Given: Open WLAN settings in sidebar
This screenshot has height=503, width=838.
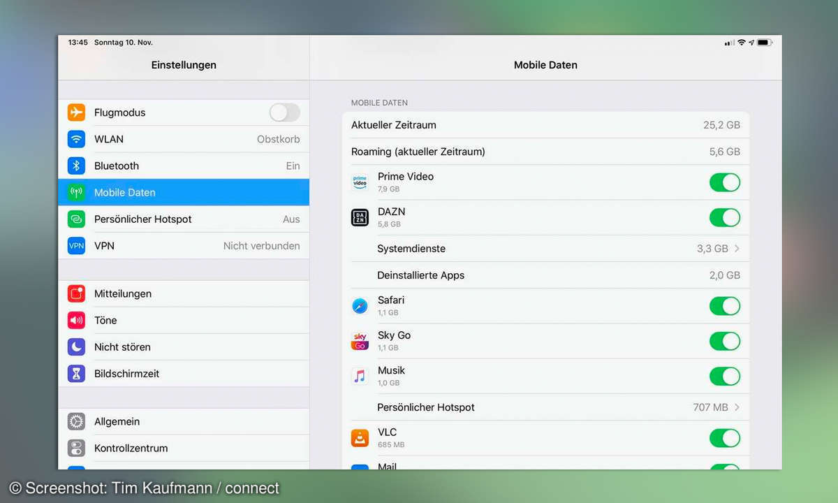Looking at the screenshot, I should click(184, 139).
